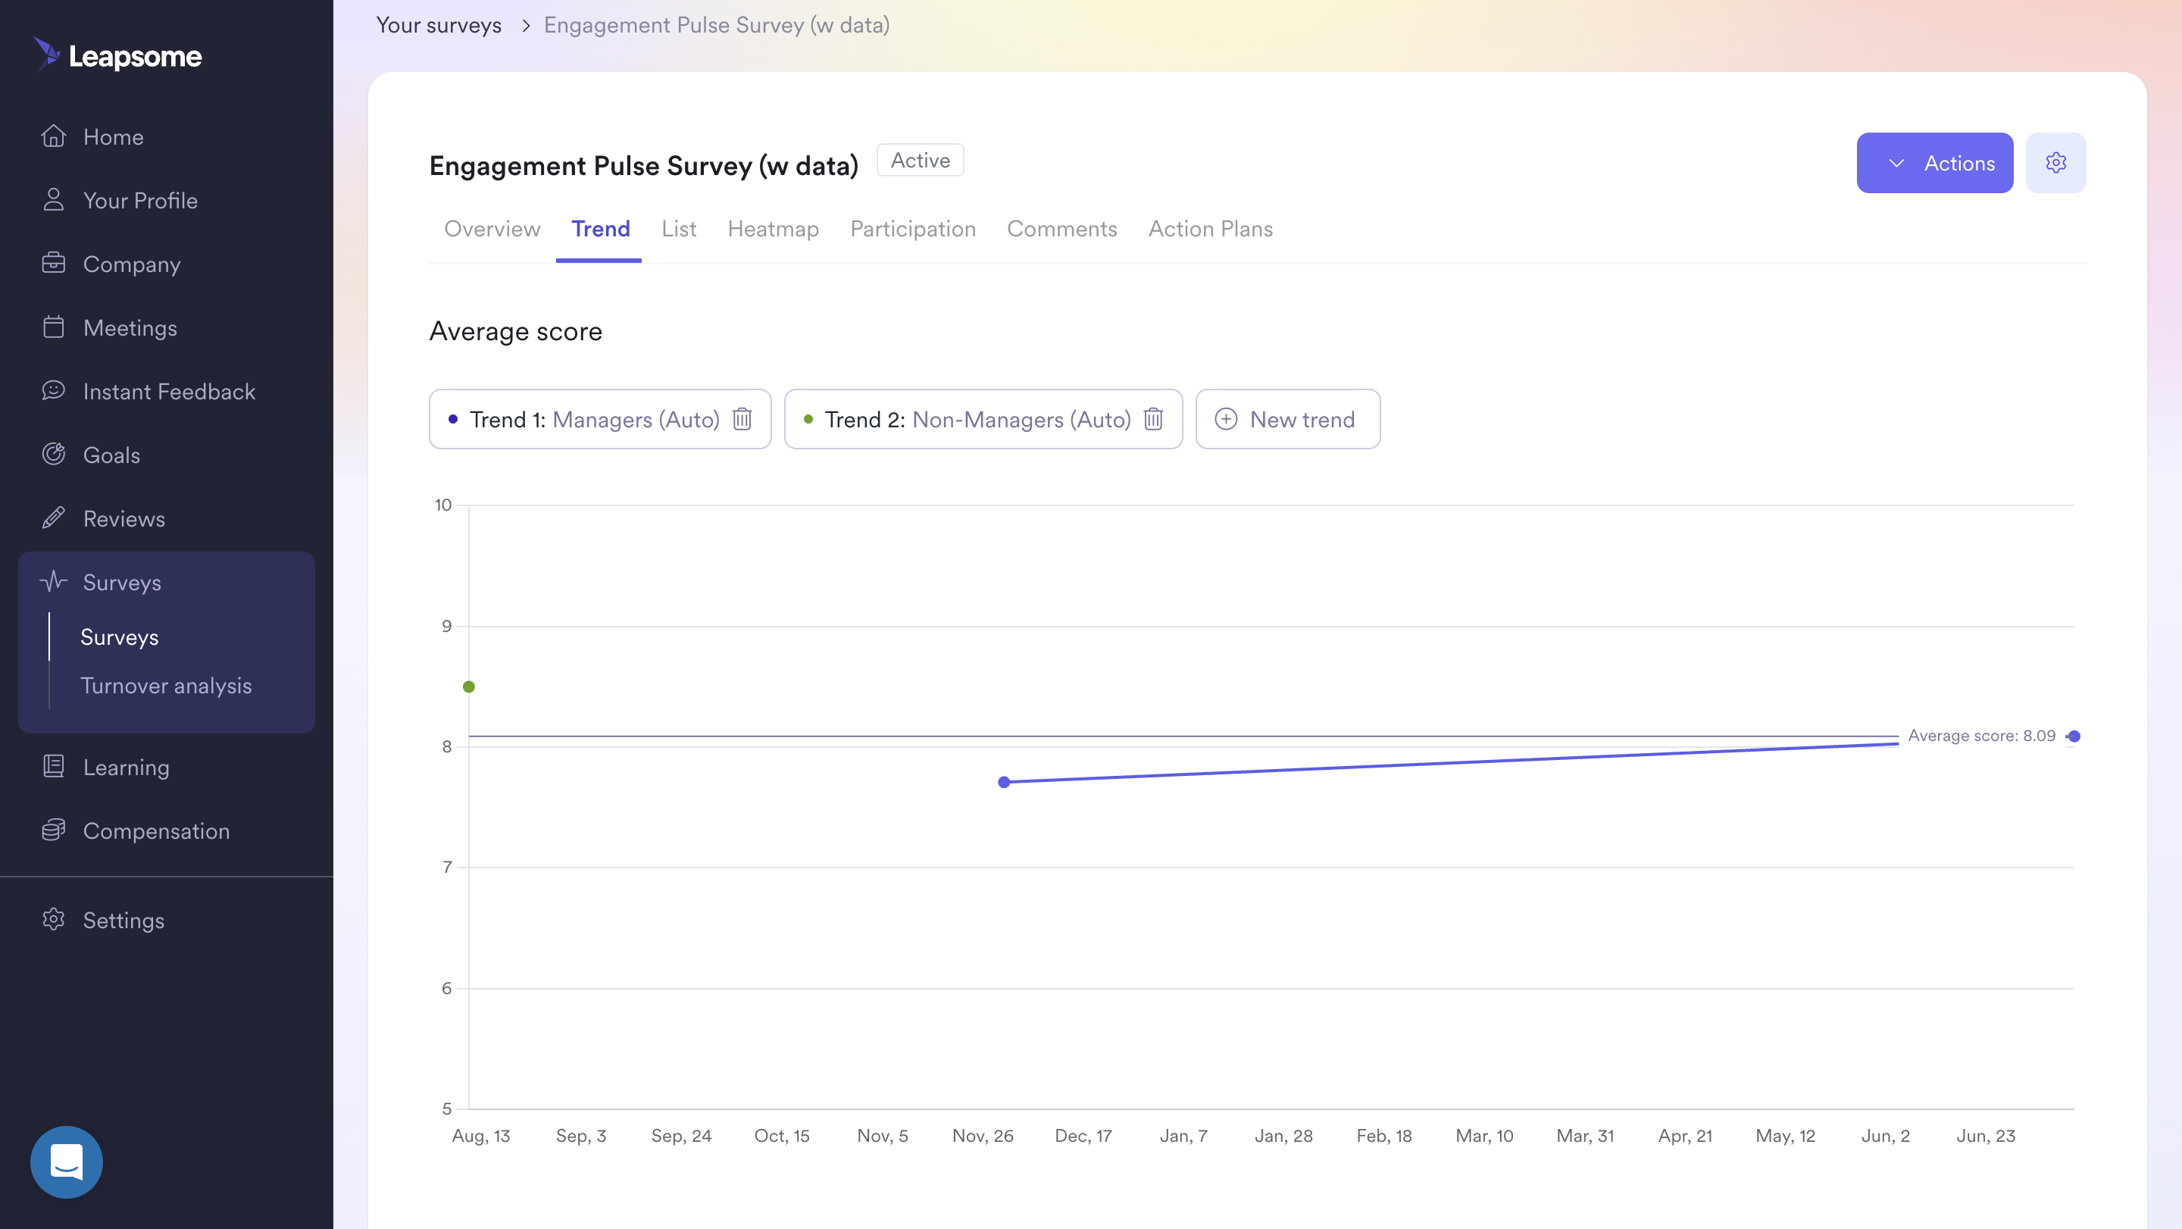Viewport: 2182px width, 1229px height.
Task: Click the Company briefcase icon
Action: (x=53, y=264)
